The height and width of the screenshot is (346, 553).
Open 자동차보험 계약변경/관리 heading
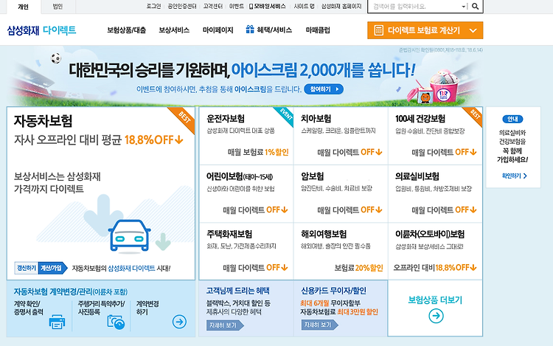click(x=71, y=291)
